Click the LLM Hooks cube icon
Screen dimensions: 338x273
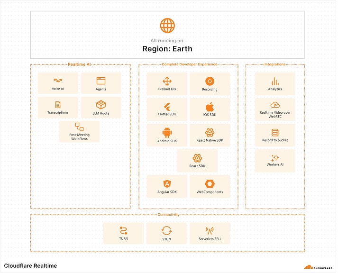click(101, 105)
